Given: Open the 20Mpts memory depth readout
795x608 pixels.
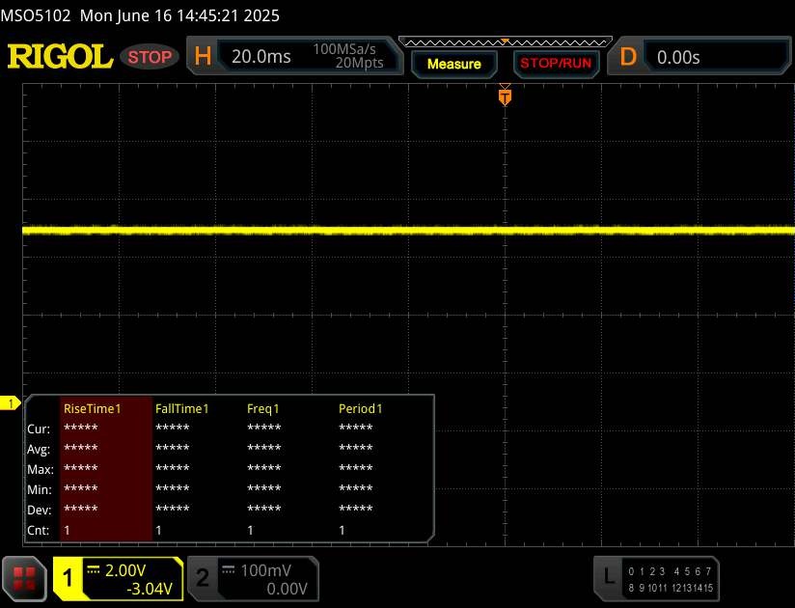Looking at the screenshot, I should (360, 63).
